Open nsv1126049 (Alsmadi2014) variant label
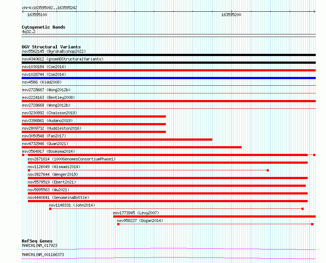This screenshot has height=263, width=326. click(x=54, y=167)
